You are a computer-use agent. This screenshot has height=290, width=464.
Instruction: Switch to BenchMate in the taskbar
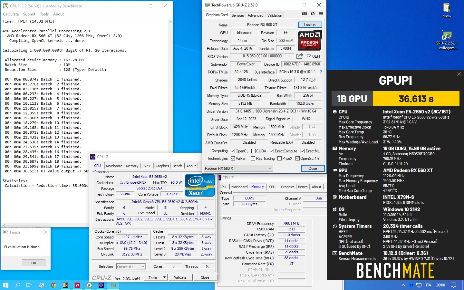(x=65, y=285)
